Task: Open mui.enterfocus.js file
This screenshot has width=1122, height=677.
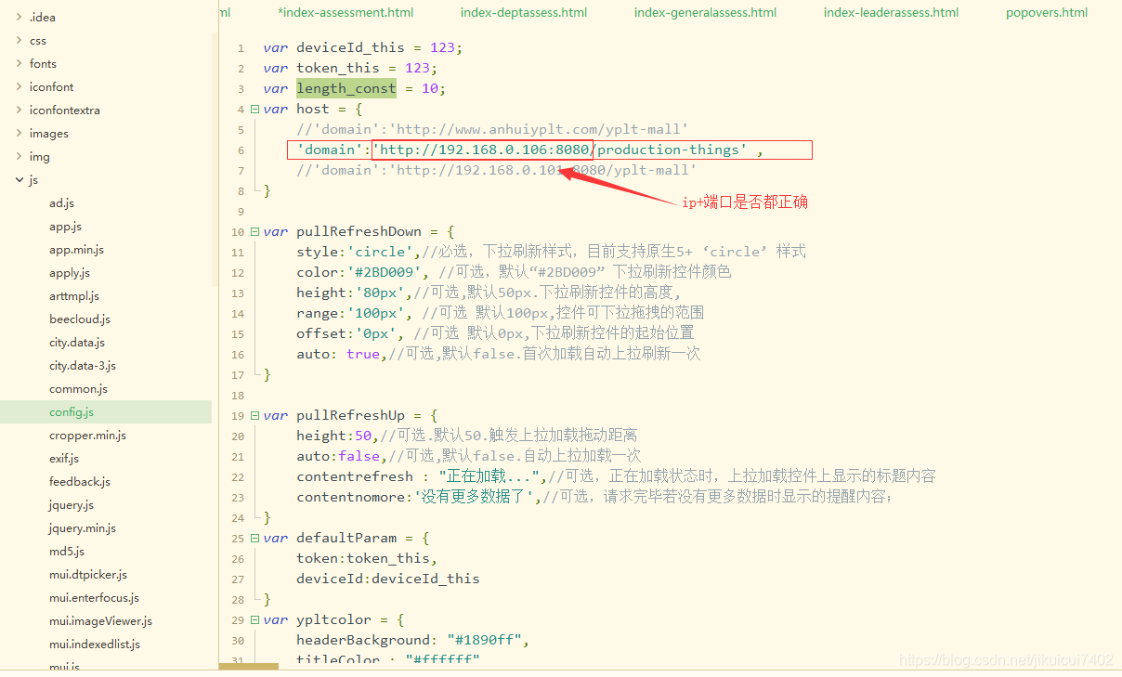Action: [x=94, y=598]
